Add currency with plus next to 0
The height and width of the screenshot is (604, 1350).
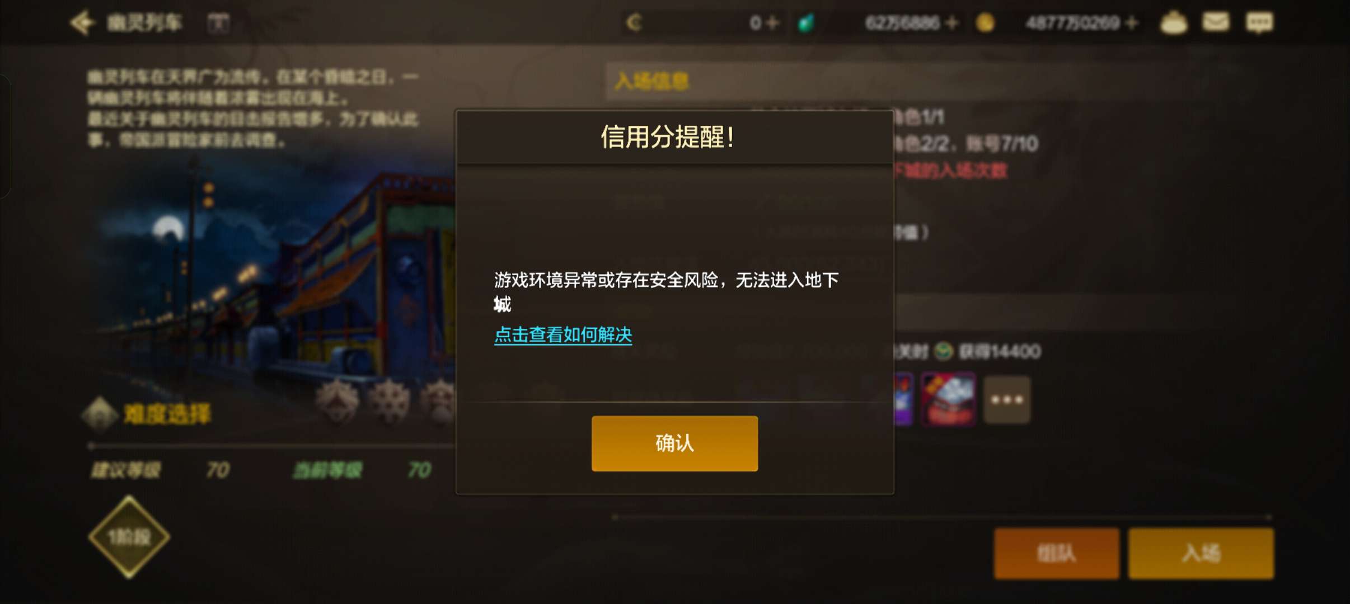773,23
